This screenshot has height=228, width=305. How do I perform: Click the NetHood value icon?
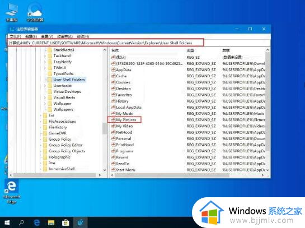(113, 132)
